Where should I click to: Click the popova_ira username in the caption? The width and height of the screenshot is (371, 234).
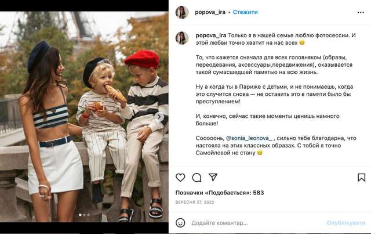pyautogui.click(x=211, y=35)
